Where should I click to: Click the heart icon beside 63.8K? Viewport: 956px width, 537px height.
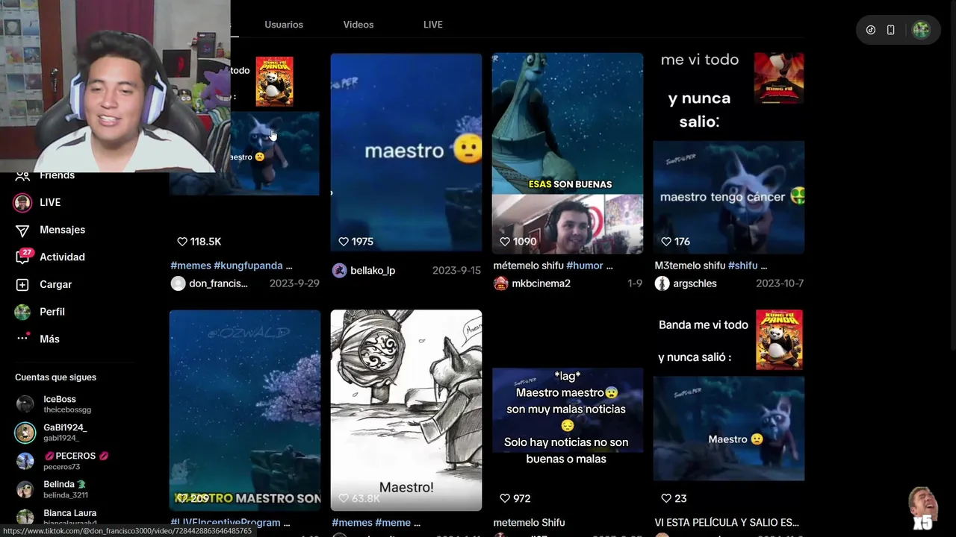pyautogui.click(x=343, y=498)
